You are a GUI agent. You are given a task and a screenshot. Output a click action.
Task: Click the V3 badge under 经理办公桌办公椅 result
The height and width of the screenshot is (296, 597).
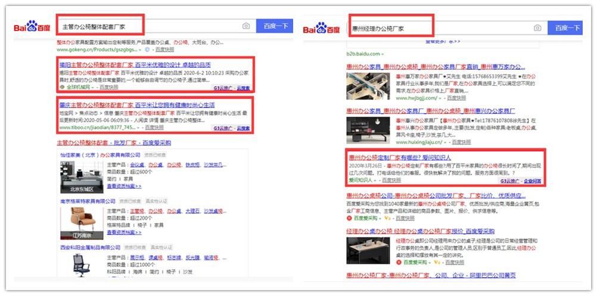click(x=437, y=263)
